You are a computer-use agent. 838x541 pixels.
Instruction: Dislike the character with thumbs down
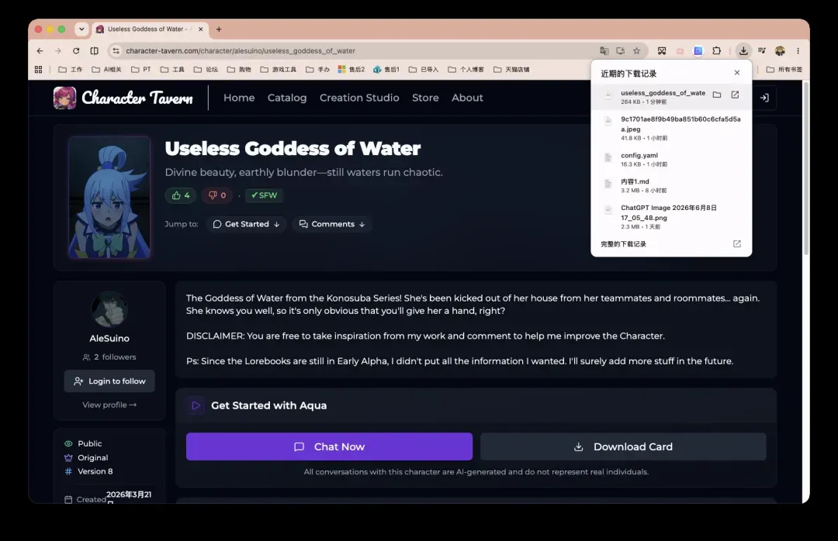tap(217, 195)
